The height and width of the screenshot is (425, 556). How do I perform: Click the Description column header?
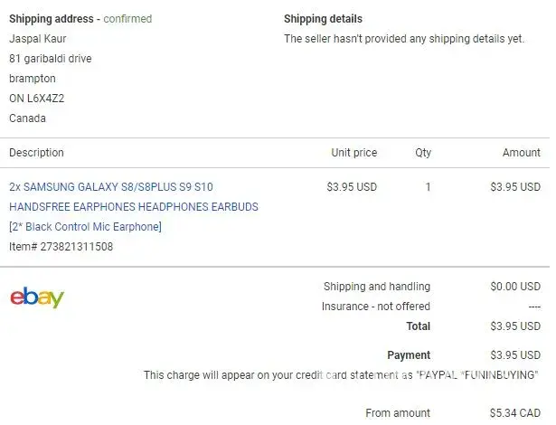tap(36, 153)
